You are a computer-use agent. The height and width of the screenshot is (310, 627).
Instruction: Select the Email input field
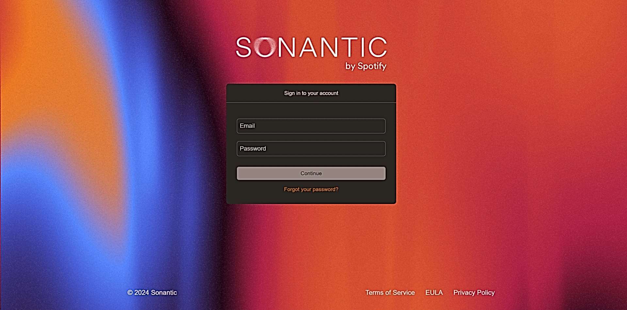(x=311, y=126)
